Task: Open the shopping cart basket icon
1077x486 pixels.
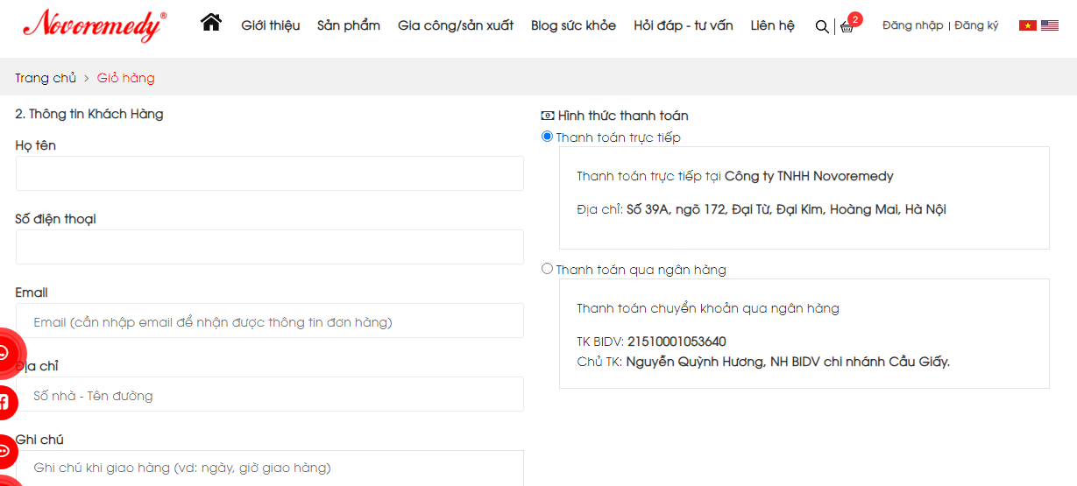Action: point(847,27)
